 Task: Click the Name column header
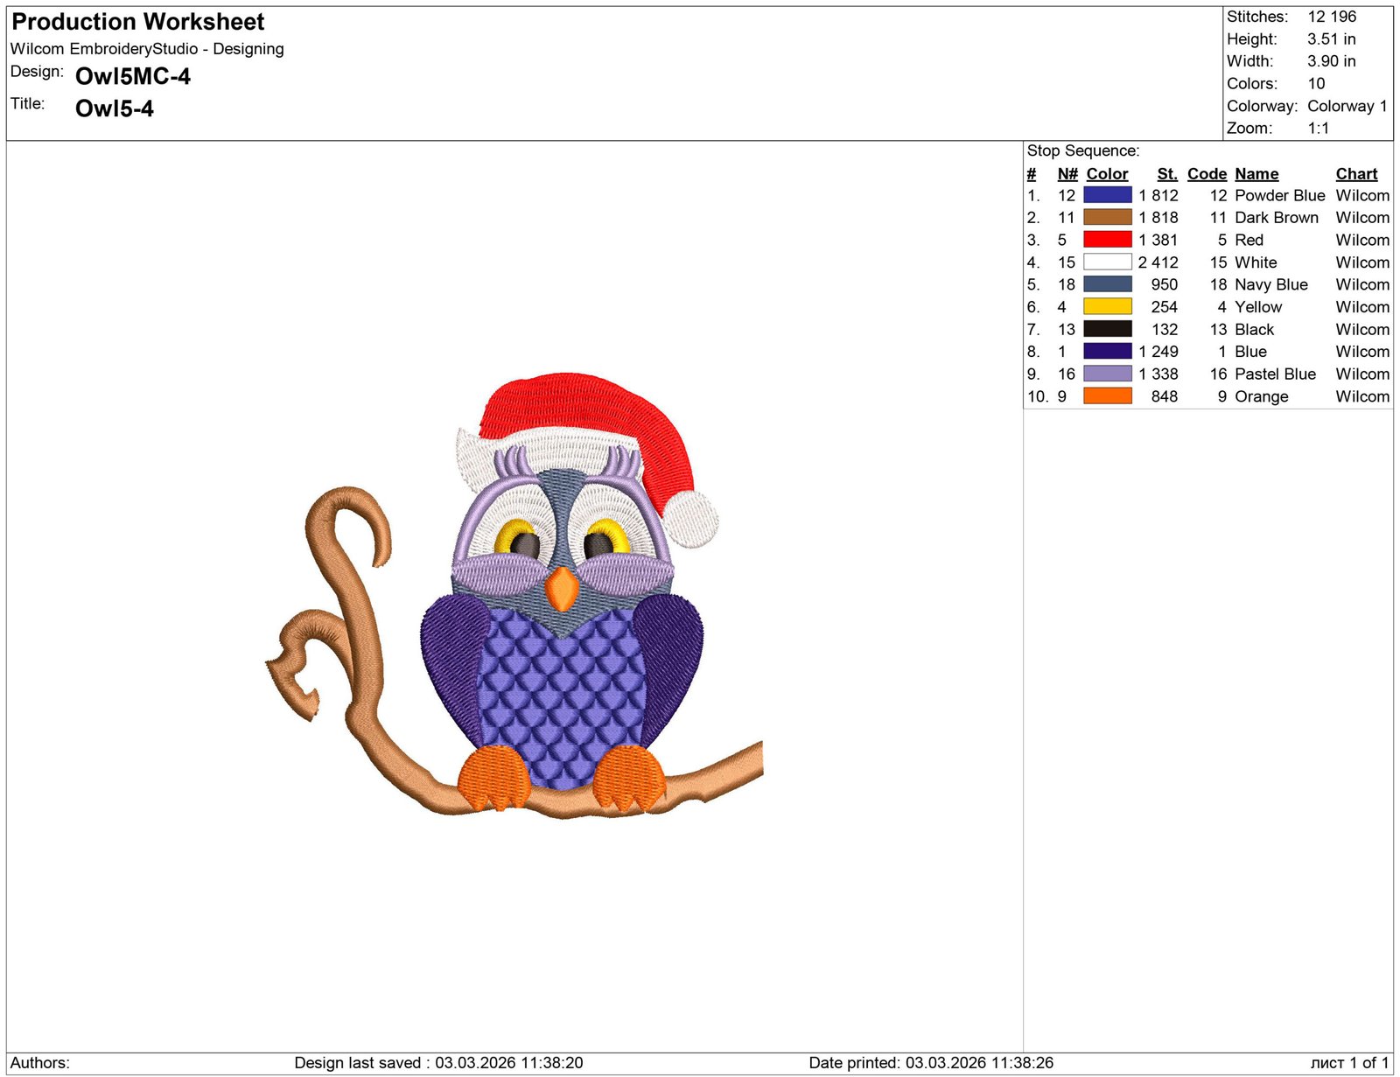(x=1256, y=174)
